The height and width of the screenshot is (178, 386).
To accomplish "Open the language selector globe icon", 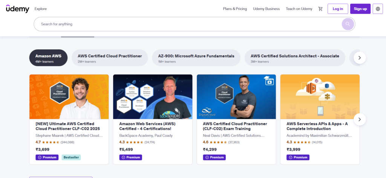I will (378, 9).
